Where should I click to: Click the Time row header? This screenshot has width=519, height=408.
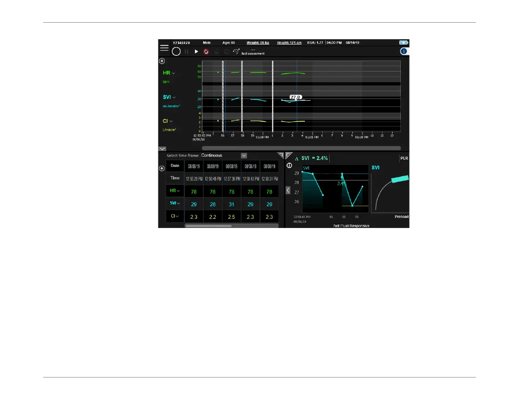(x=175, y=178)
